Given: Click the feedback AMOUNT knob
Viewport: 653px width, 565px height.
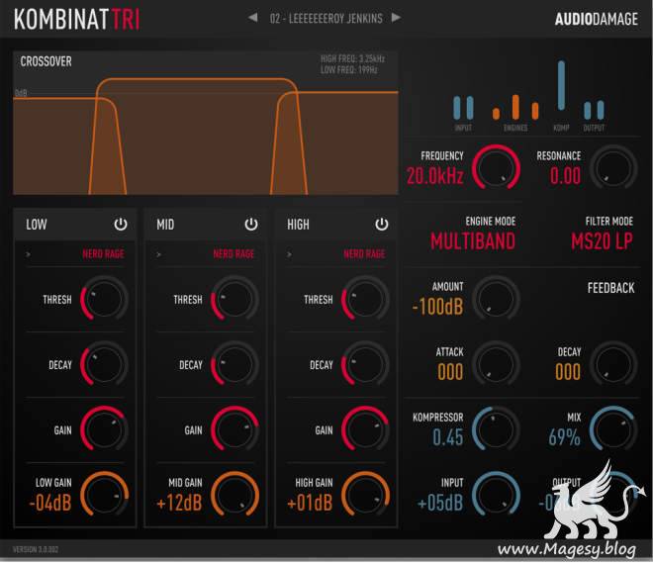Looking at the screenshot, I should click(496, 299).
